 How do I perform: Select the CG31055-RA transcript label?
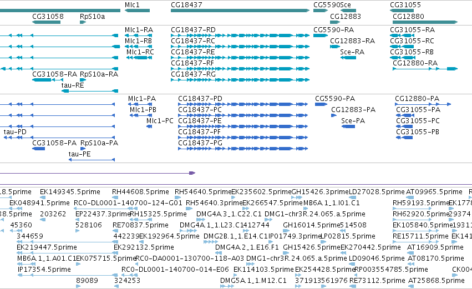(x=413, y=30)
